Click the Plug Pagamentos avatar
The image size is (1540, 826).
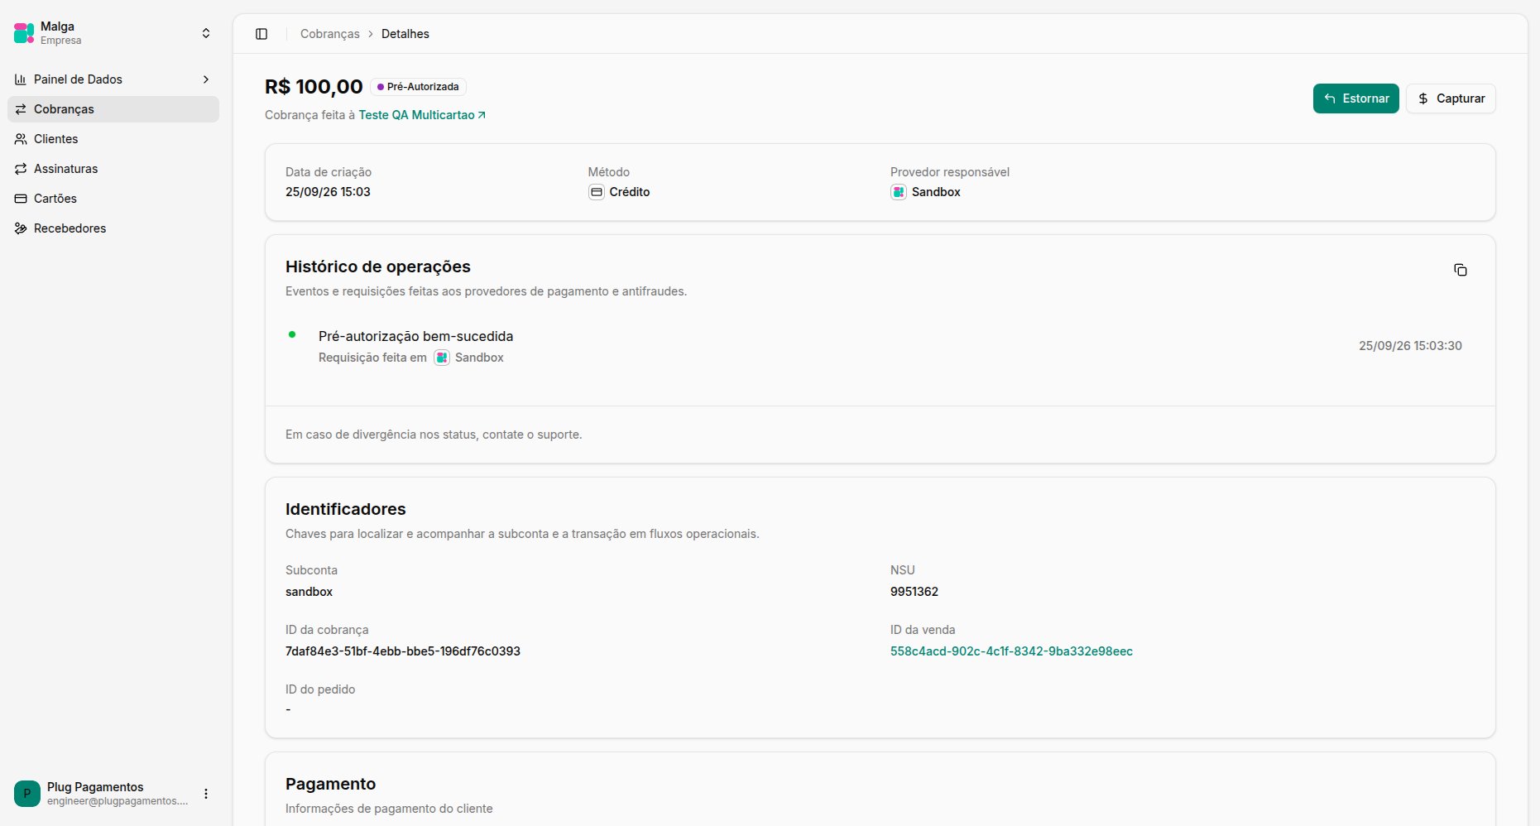coord(27,794)
